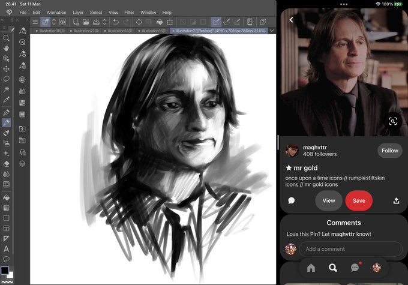
Task: Select the transparent checkered color swatch
Action: [7, 282]
